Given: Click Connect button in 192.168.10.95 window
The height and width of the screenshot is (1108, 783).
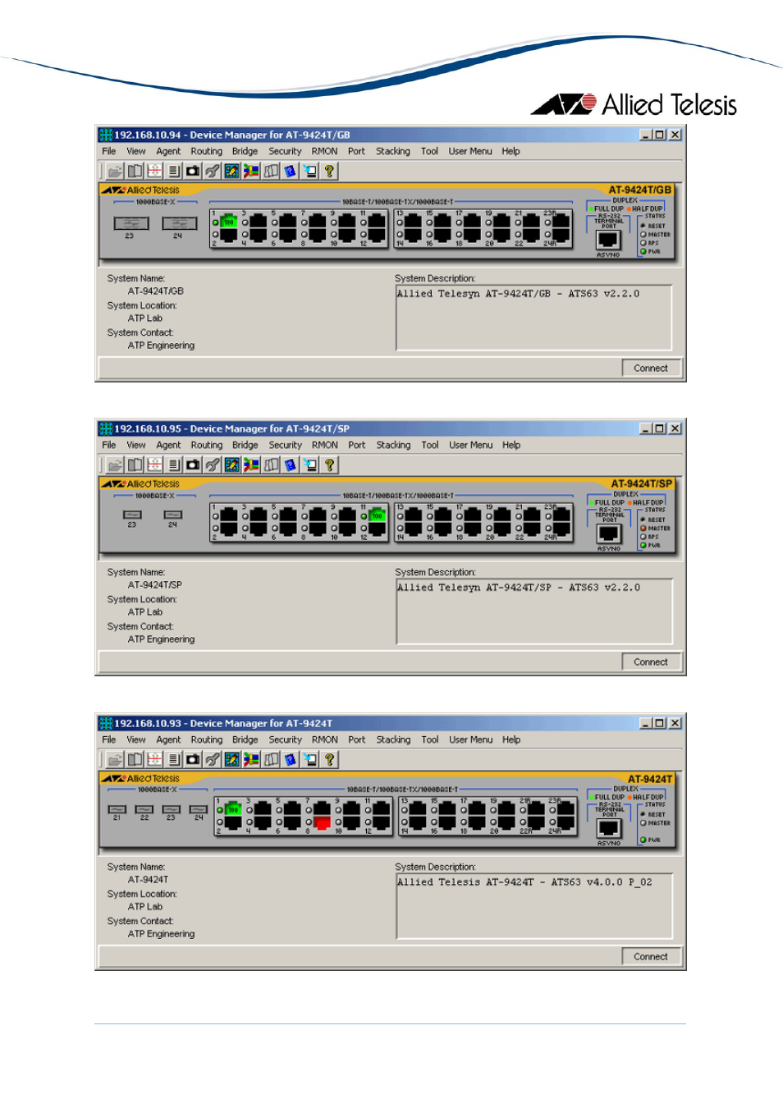Looking at the screenshot, I should point(651,662).
